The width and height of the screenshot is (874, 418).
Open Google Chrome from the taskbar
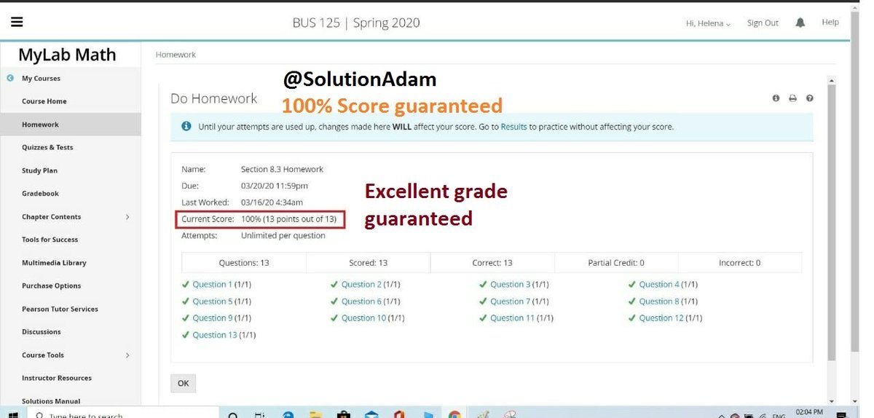(x=454, y=415)
